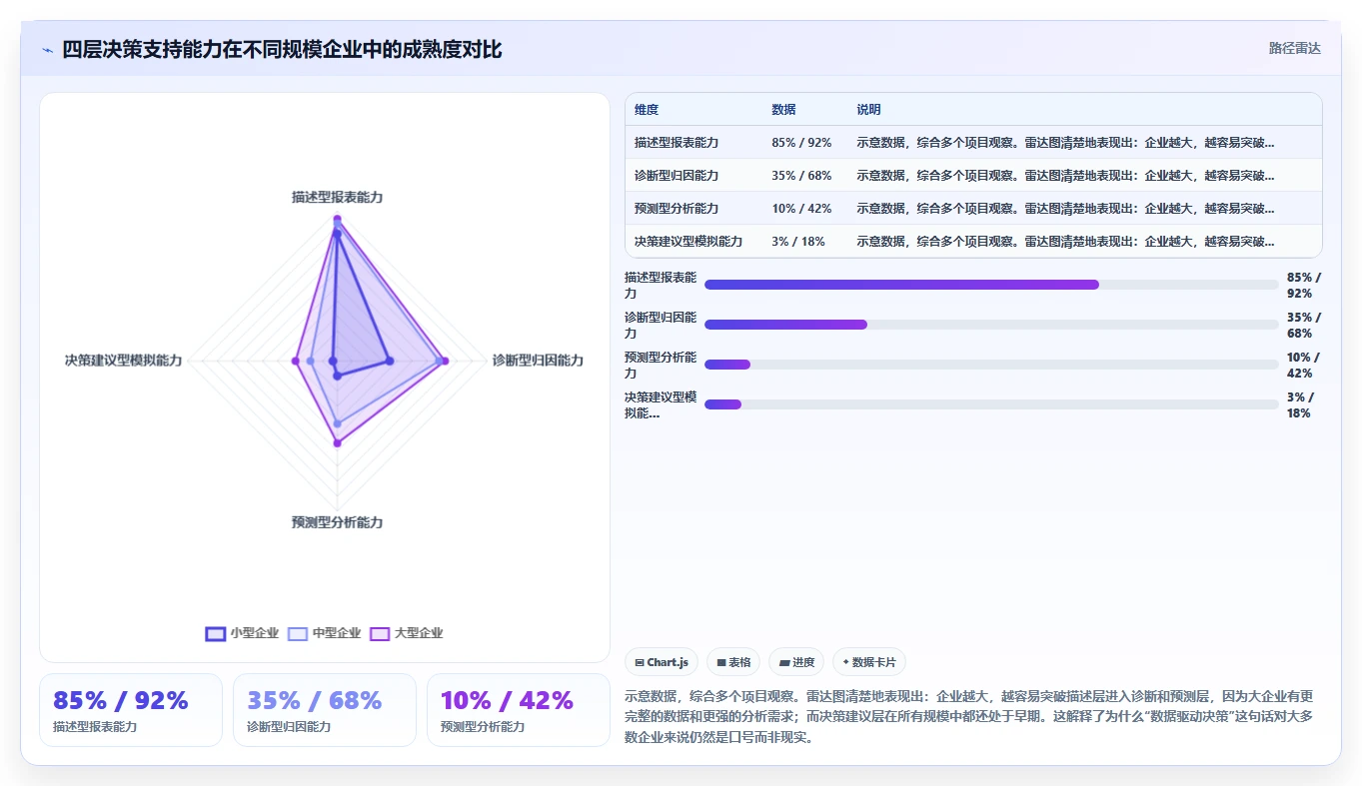Select the 35% / 68% stat card
The width and height of the screenshot is (1362, 786).
(325, 710)
